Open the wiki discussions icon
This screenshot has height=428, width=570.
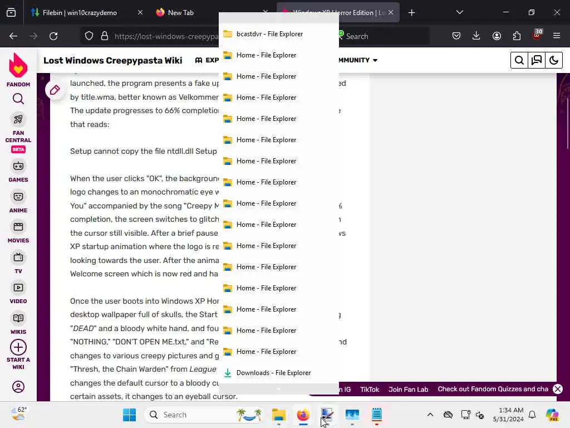(x=537, y=60)
